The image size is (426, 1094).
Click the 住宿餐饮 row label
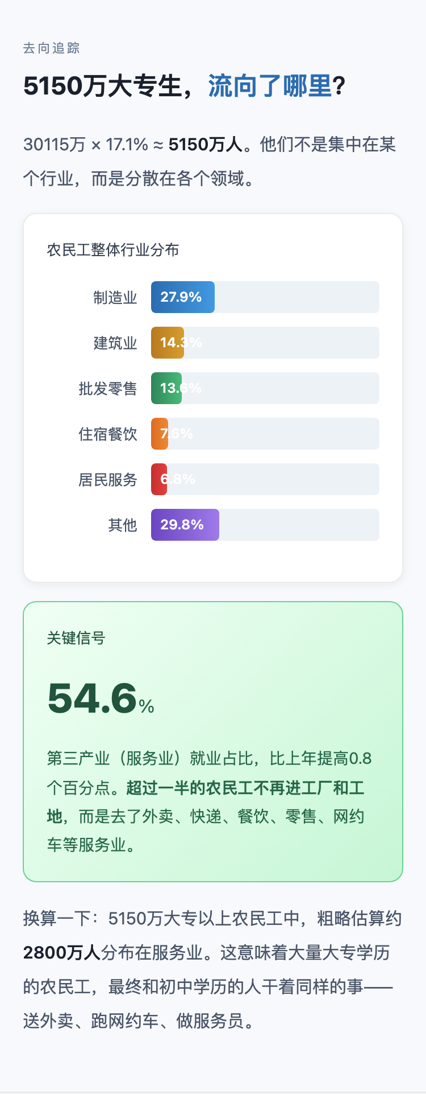tap(108, 434)
